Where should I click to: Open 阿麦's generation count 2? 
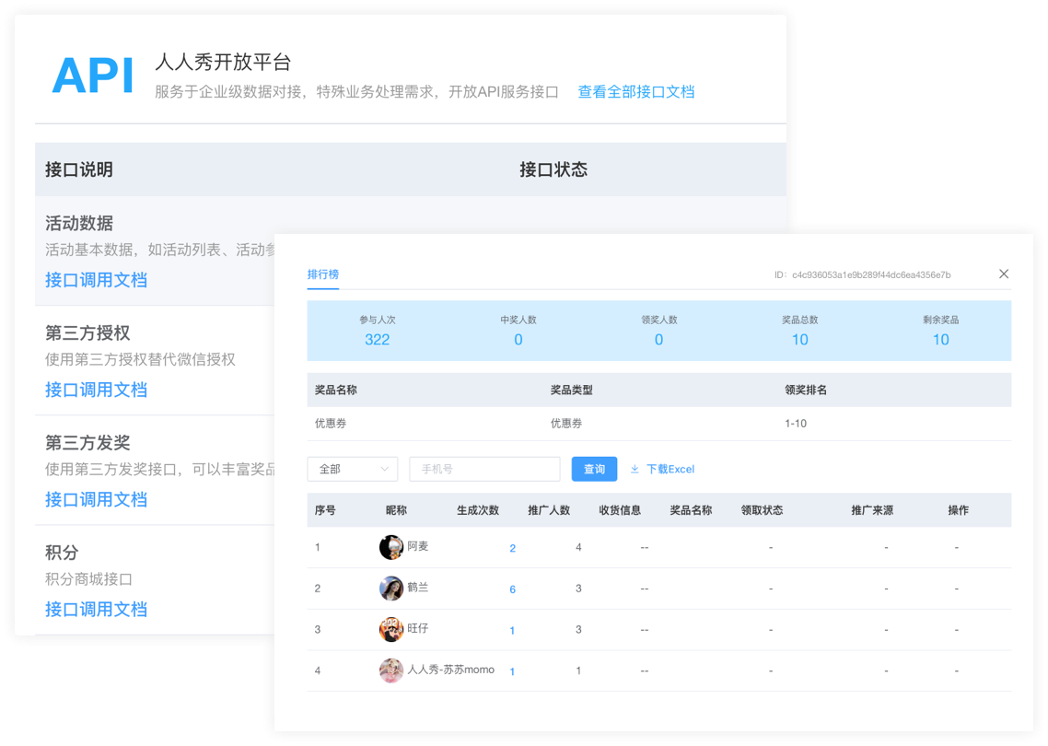(513, 548)
